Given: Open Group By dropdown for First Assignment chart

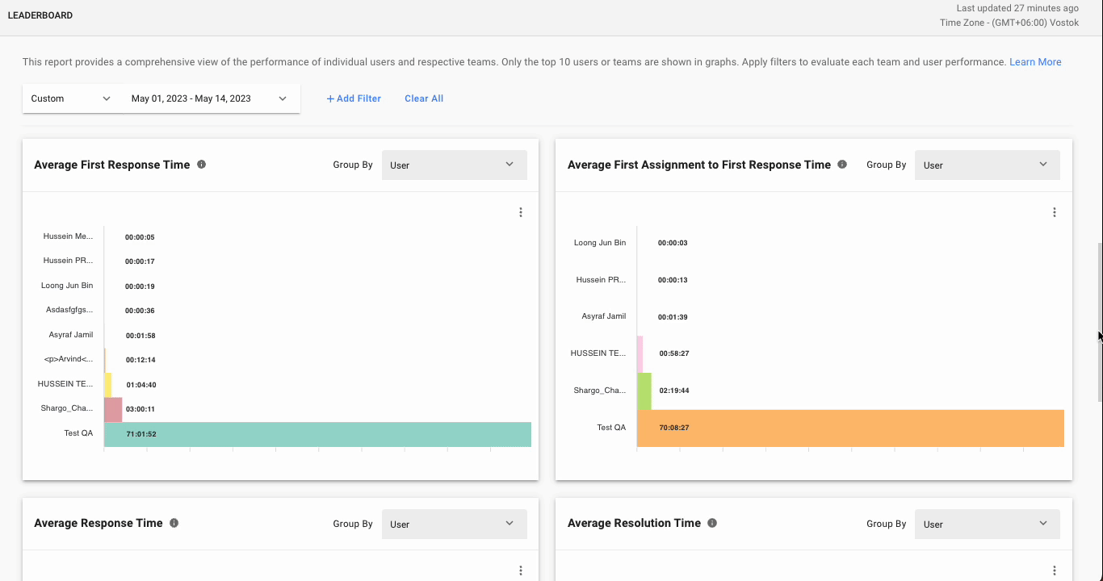Looking at the screenshot, I should 987,165.
